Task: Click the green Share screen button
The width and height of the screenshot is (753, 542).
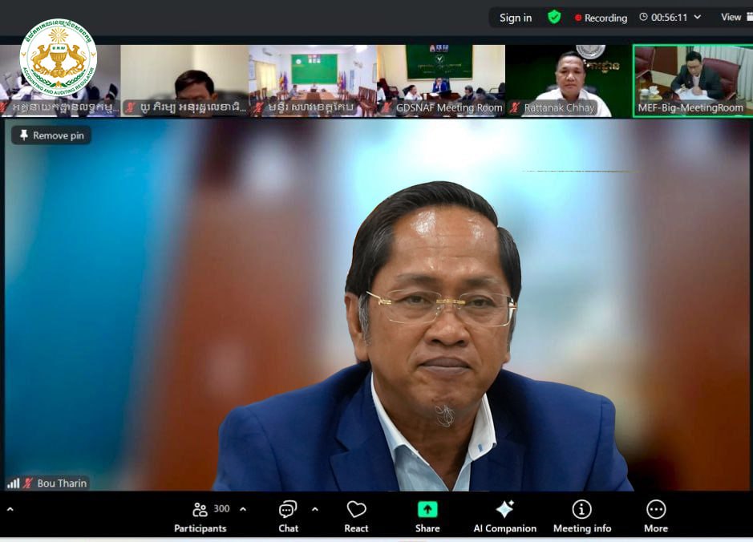Action: click(x=427, y=516)
